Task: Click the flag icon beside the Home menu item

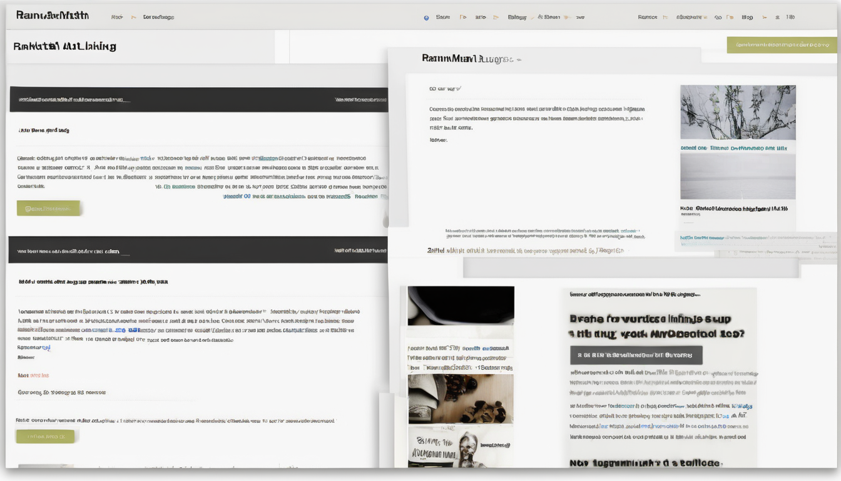Action: click(x=133, y=17)
